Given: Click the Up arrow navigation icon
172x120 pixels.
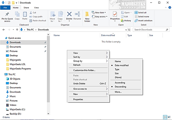Looking at the screenshot, I should coord(17,30).
